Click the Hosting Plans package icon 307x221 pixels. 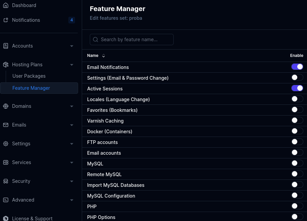(x=6, y=65)
